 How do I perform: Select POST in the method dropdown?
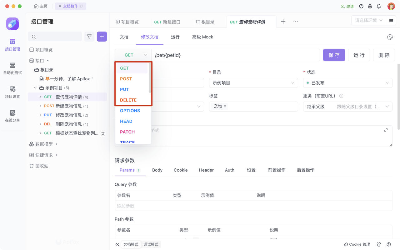tap(126, 79)
